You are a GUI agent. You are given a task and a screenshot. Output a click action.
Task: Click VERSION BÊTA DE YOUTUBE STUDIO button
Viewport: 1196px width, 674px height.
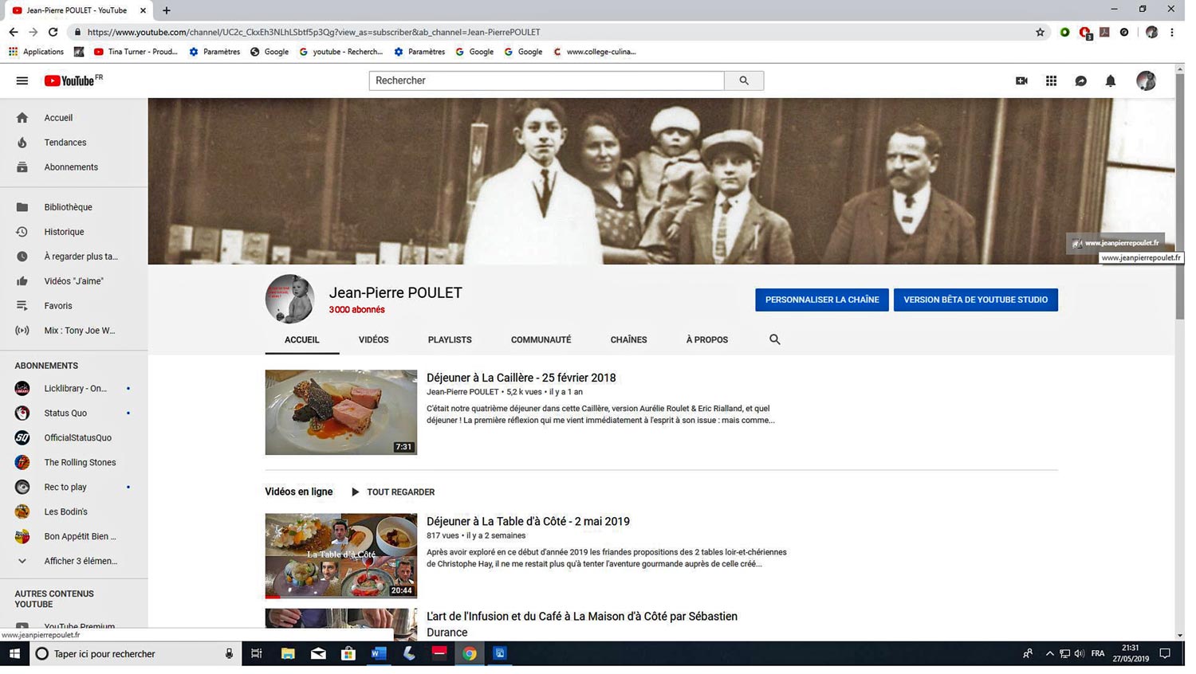(975, 300)
